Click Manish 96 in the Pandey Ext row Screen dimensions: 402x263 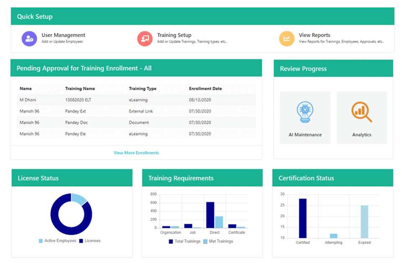click(x=29, y=111)
